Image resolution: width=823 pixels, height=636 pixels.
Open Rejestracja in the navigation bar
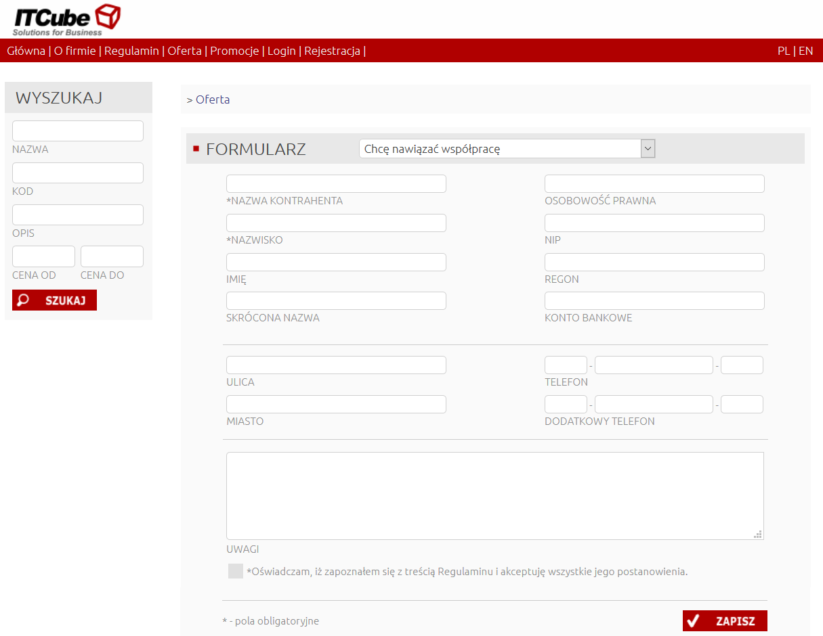coord(332,51)
